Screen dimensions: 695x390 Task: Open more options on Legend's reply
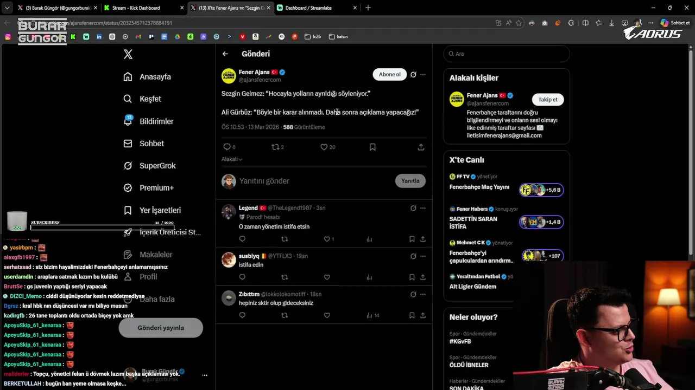tap(423, 208)
